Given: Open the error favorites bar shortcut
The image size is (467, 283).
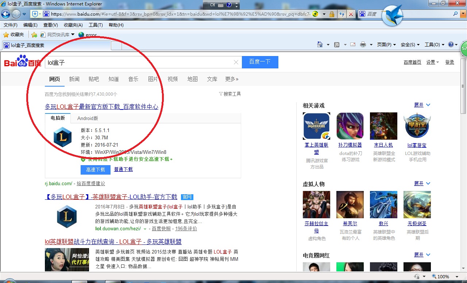Looking at the screenshot, I should 88,35.
